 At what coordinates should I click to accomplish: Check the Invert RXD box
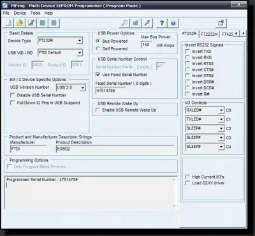point(187,57)
